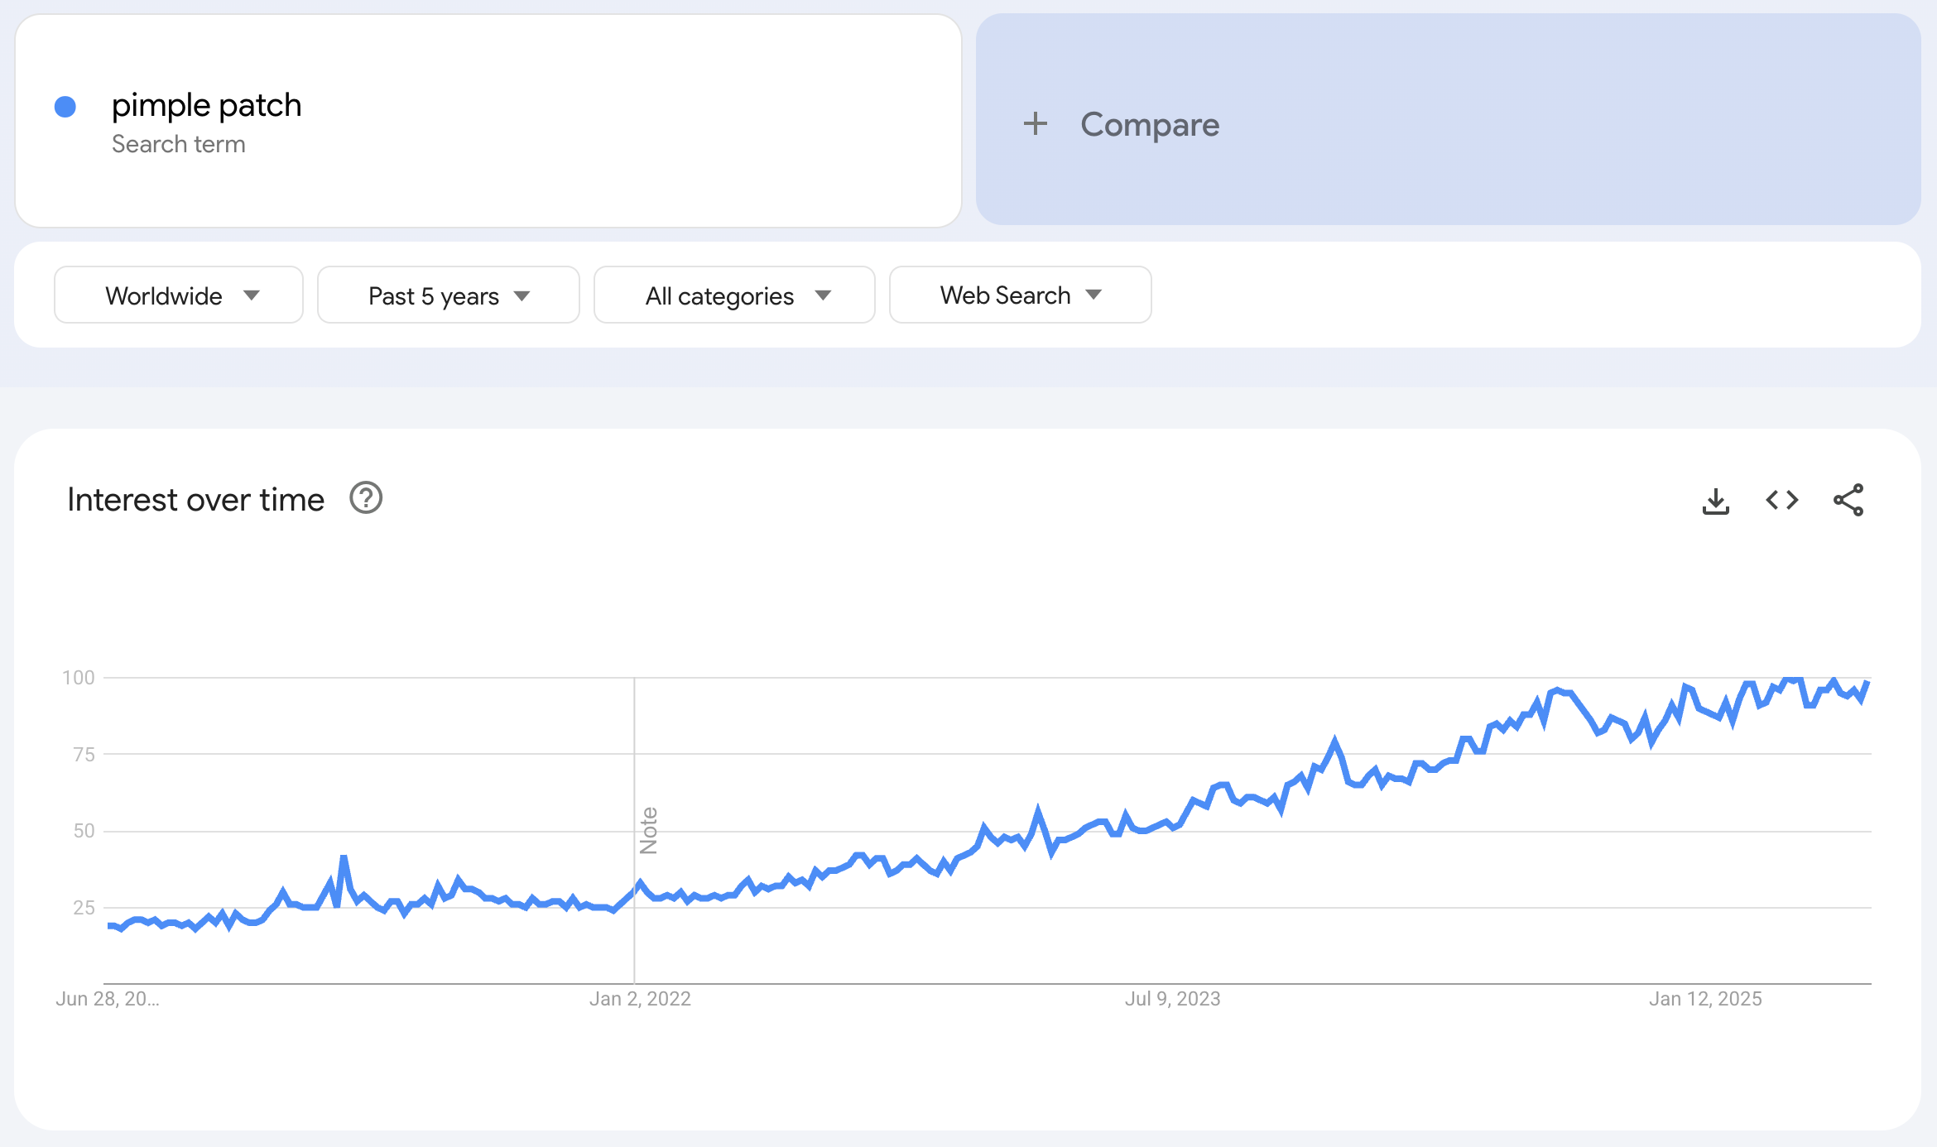The width and height of the screenshot is (1937, 1147).
Task: Click the Jan 12, 2025 axis label
Action: (1705, 999)
